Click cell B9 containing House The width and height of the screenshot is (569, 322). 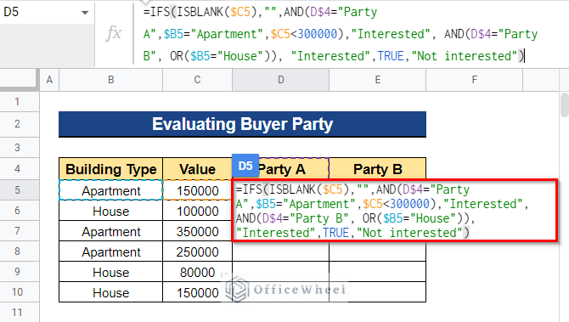(x=111, y=272)
